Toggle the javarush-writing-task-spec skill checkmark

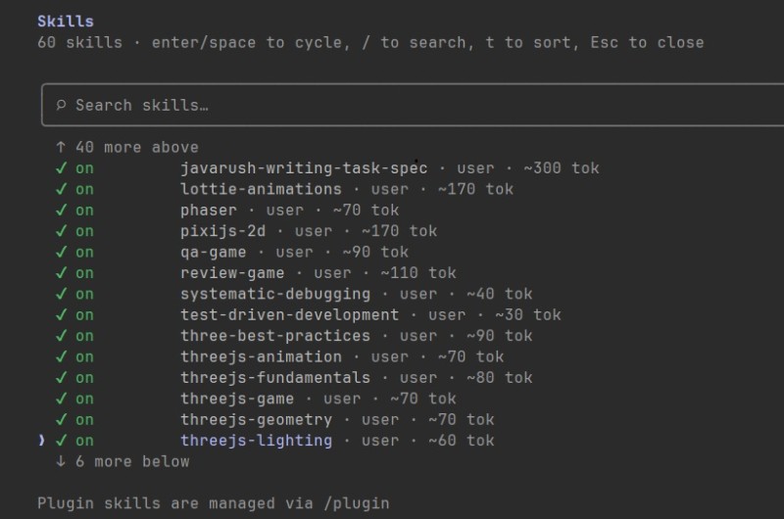61,168
